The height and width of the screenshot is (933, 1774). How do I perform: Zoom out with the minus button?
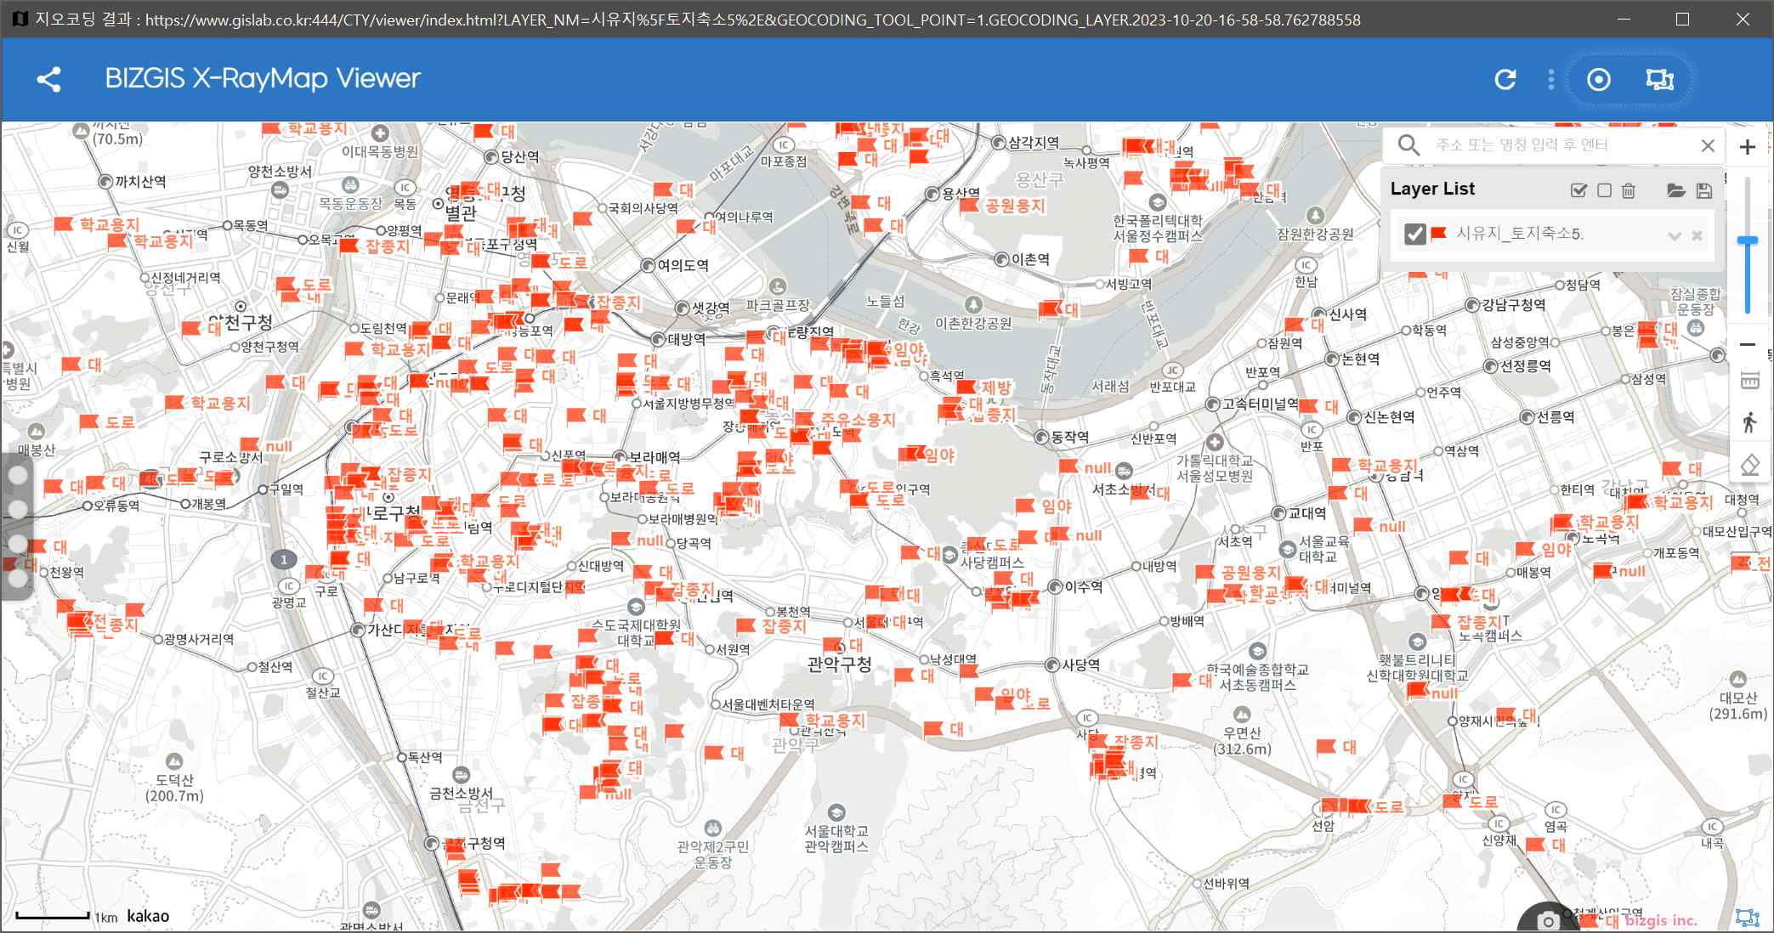[1748, 344]
